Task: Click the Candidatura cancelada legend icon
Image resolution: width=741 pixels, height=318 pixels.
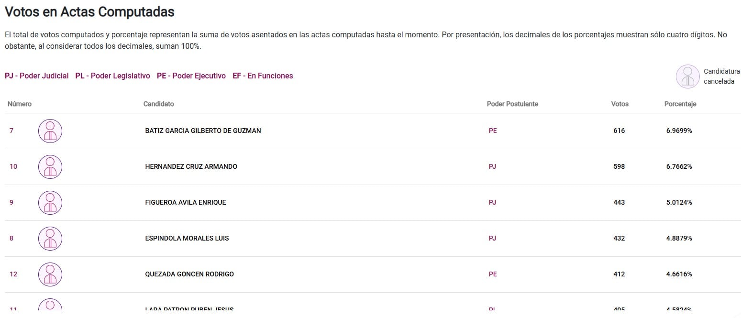Action: click(687, 77)
